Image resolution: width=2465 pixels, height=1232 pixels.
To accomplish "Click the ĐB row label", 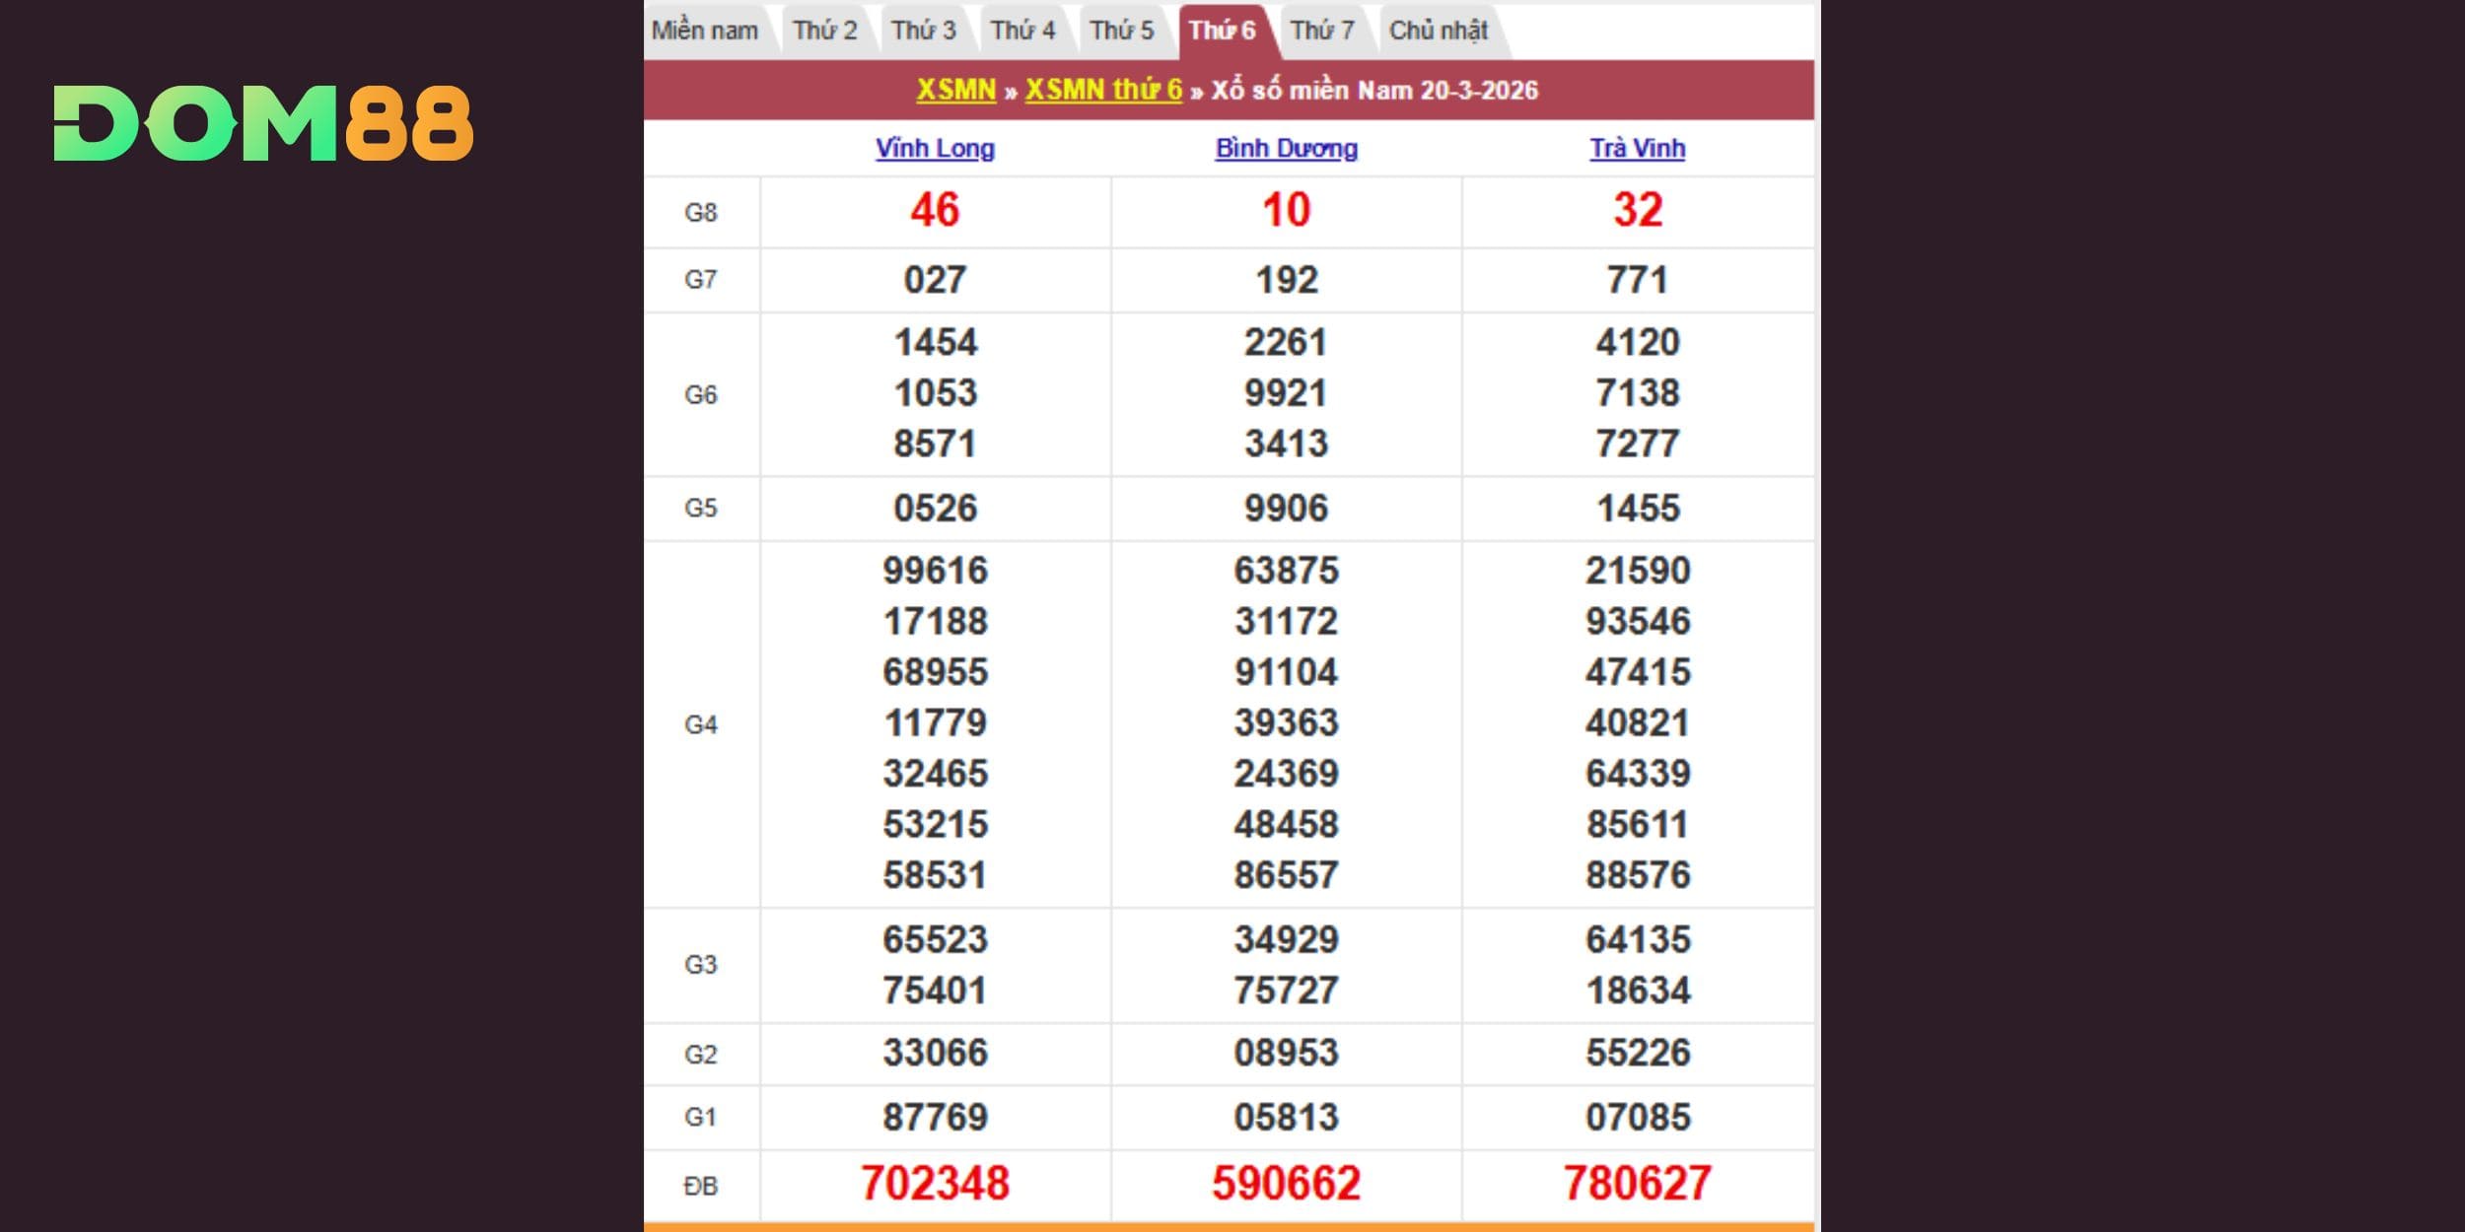I will pyautogui.click(x=700, y=1186).
